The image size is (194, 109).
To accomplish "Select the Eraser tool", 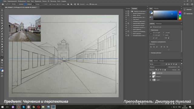I will [2, 39].
